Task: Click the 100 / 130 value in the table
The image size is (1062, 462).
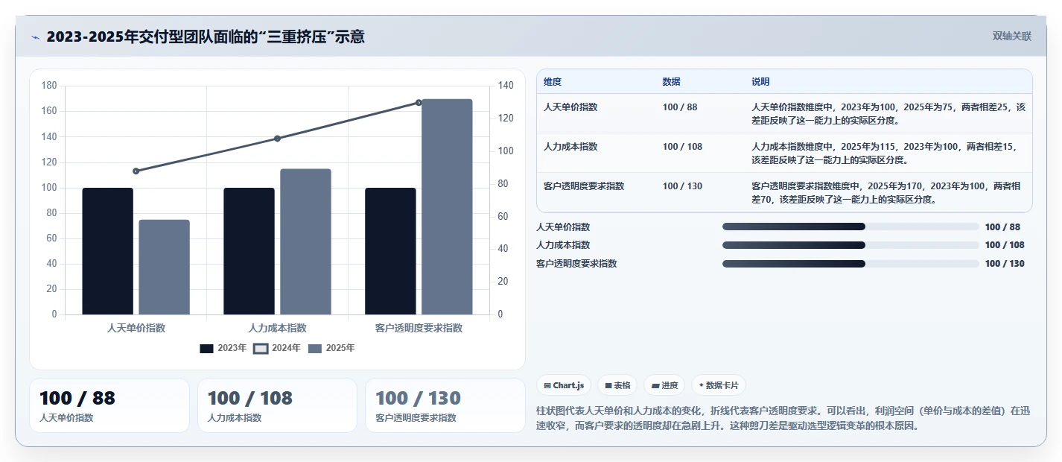Action: [x=682, y=186]
